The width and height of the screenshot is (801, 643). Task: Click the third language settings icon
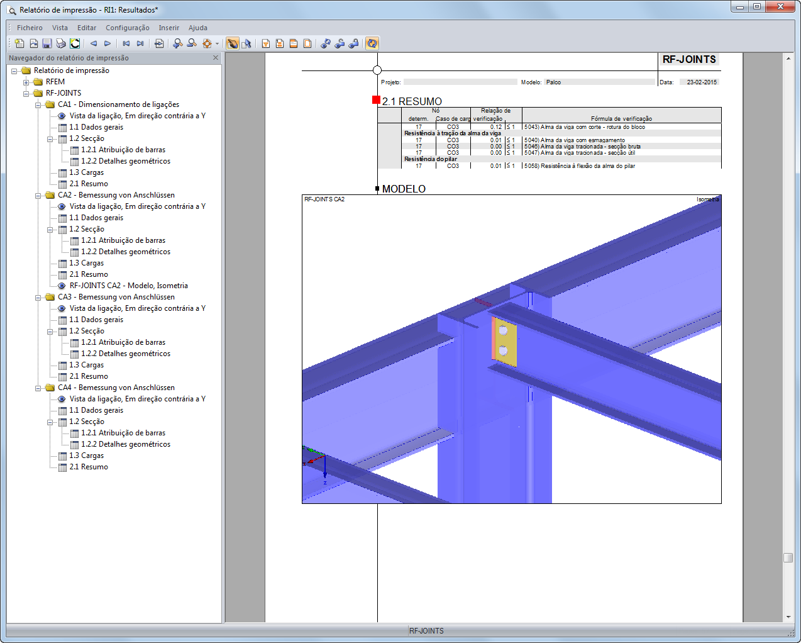pyautogui.click(x=353, y=43)
